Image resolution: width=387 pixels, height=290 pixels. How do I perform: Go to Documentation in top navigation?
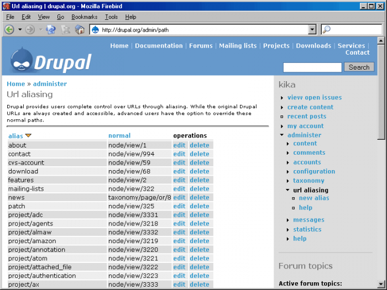point(159,46)
